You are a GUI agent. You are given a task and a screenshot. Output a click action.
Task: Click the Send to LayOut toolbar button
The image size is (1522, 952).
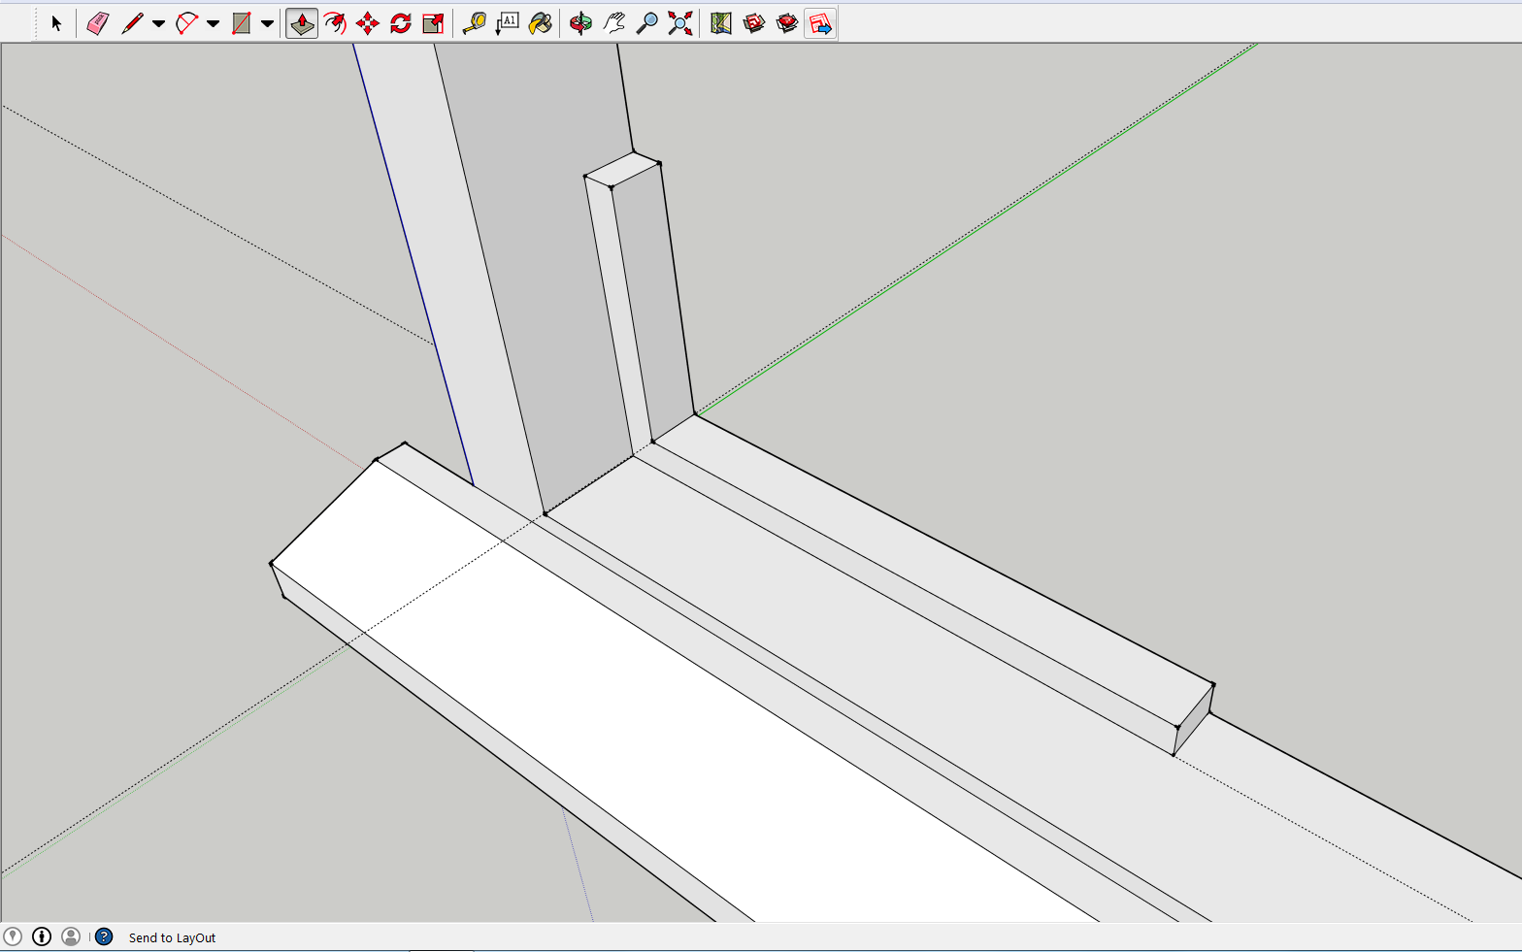pos(820,23)
